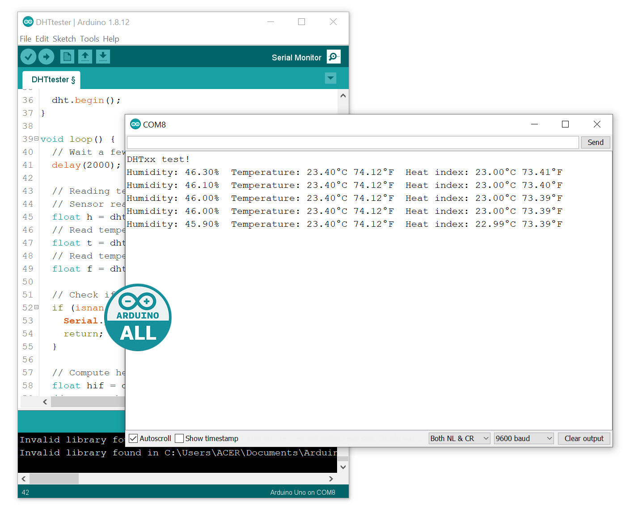
Task: Open the File menu
Action: coord(25,39)
